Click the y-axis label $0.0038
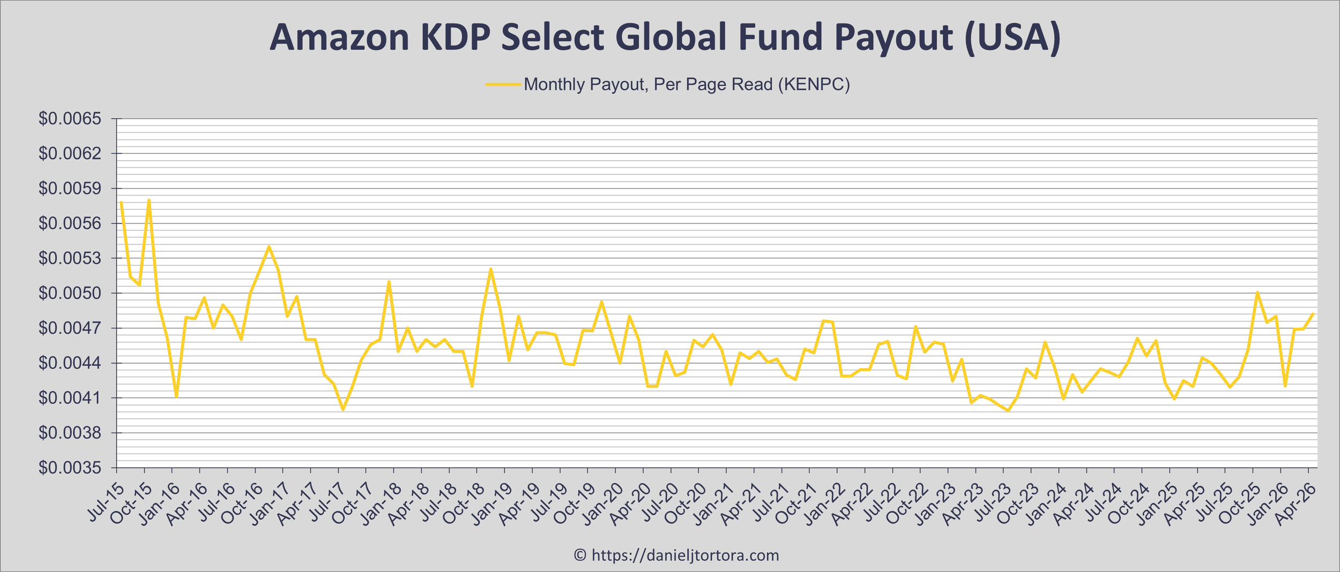 pos(70,433)
